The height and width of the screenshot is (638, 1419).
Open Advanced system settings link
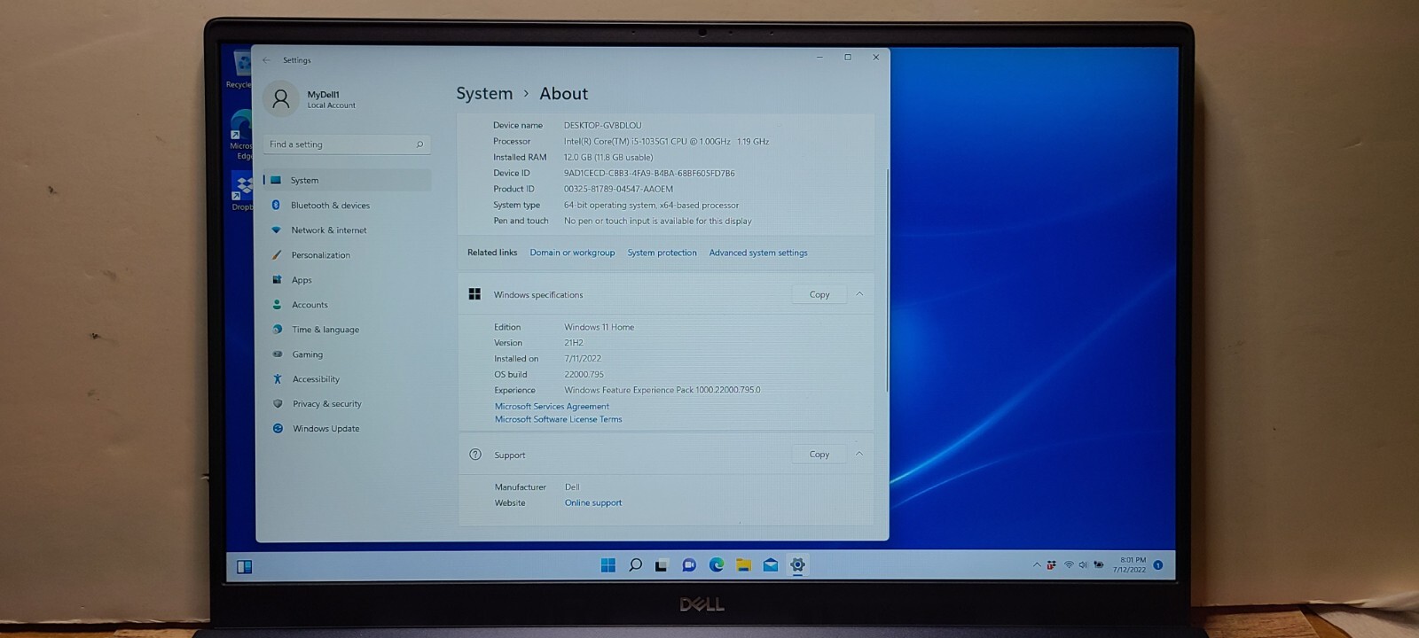[758, 253]
